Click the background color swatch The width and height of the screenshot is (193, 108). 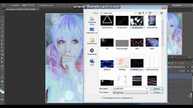pos(3,92)
